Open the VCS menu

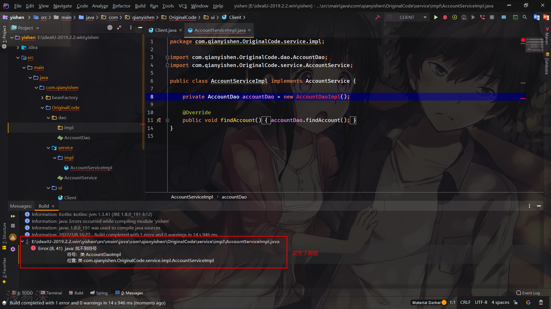coord(183,6)
